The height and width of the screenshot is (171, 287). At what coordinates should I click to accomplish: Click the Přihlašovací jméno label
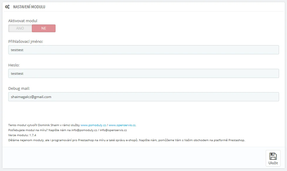(26, 41)
